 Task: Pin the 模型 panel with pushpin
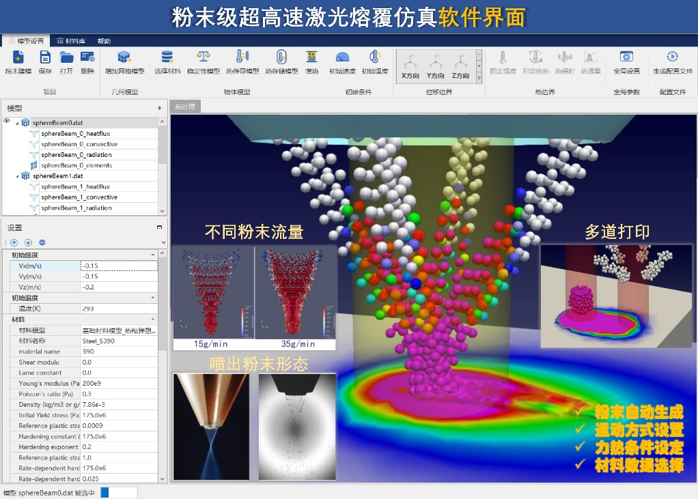point(159,108)
